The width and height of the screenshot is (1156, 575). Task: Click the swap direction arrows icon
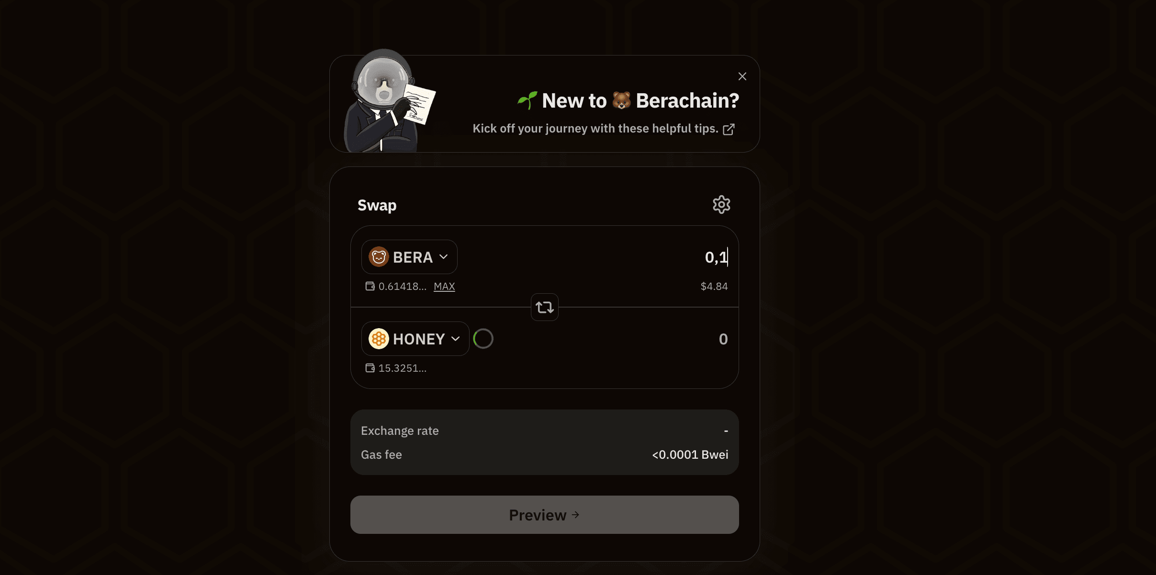(x=544, y=307)
